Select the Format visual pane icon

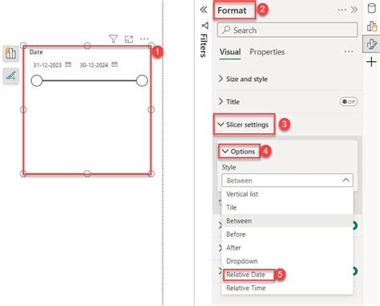point(371,44)
